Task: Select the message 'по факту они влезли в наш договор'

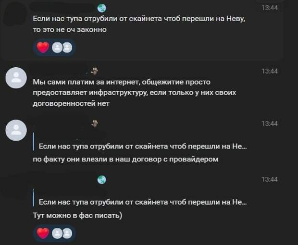Action: coord(125,159)
